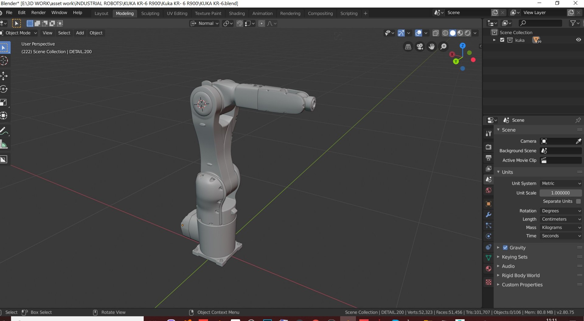Select the Measure tool

(x=4, y=145)
